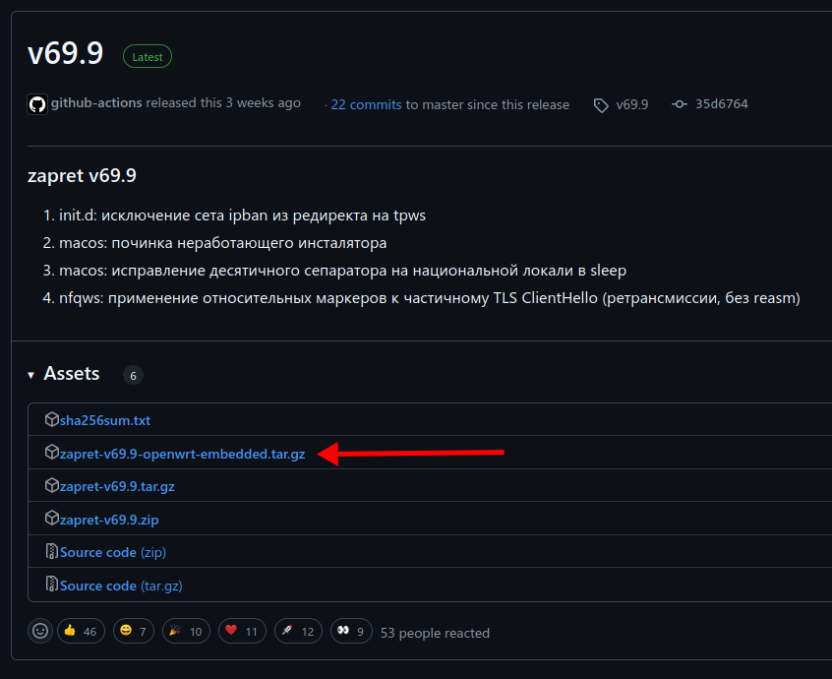Download zapret-v69.9-openwrt-embedded.tar.gz
Image resolution: width=832 pixels, height=679 pixels.
point(183,454)
